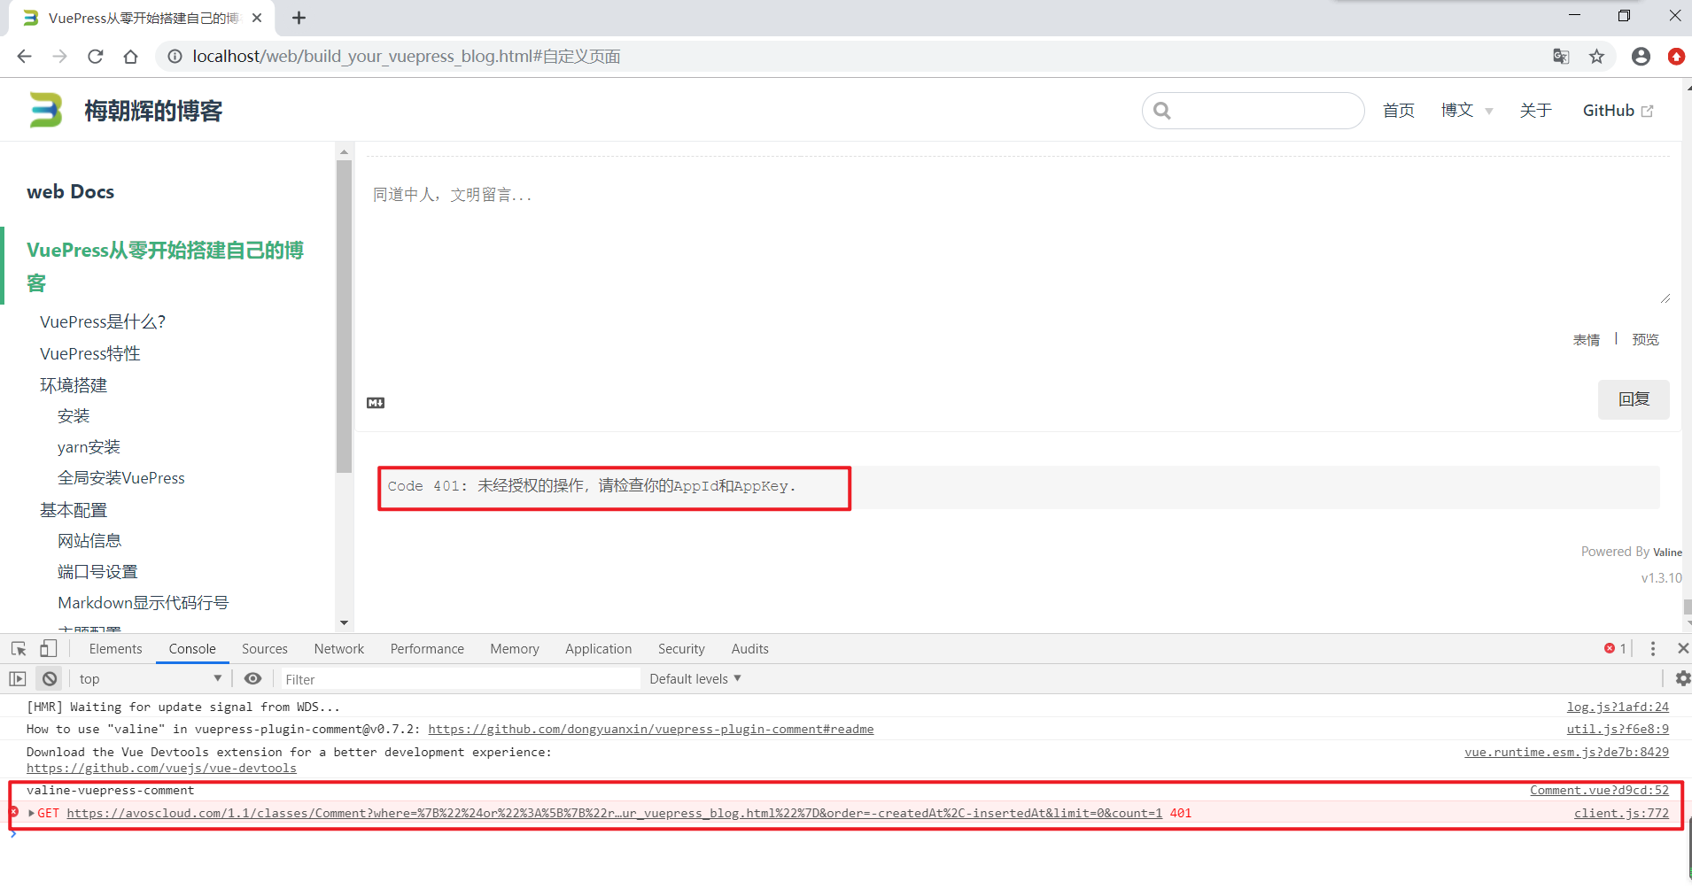Click the 回复 submit button
1692x889 pixels.
coord(1634,399)
